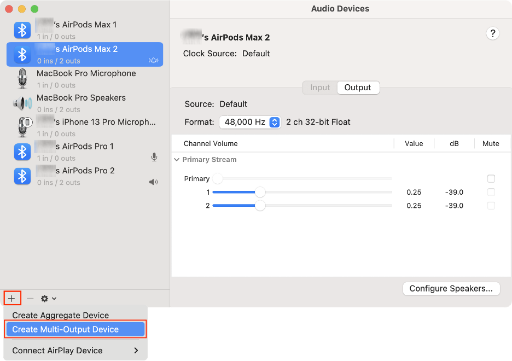Image resolution: width=512 pixels, height=361 pixels.
Task: Click the 0.25 value for channel 1
Action: pos(414,192)
